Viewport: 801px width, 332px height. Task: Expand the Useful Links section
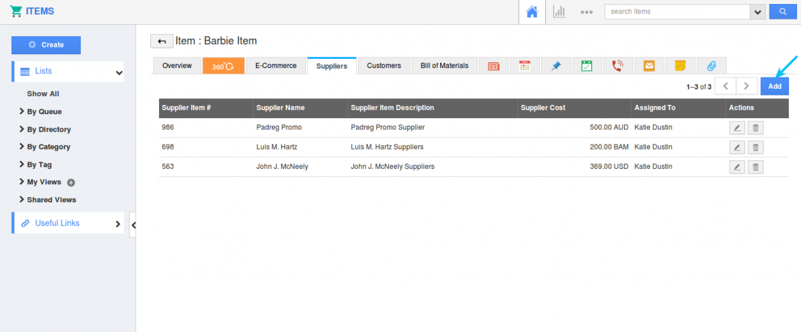click(68, 223)
